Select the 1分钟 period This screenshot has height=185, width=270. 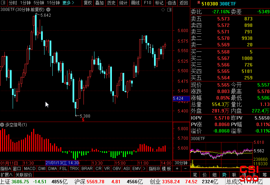pyautogui.click(x=25, y=3)
